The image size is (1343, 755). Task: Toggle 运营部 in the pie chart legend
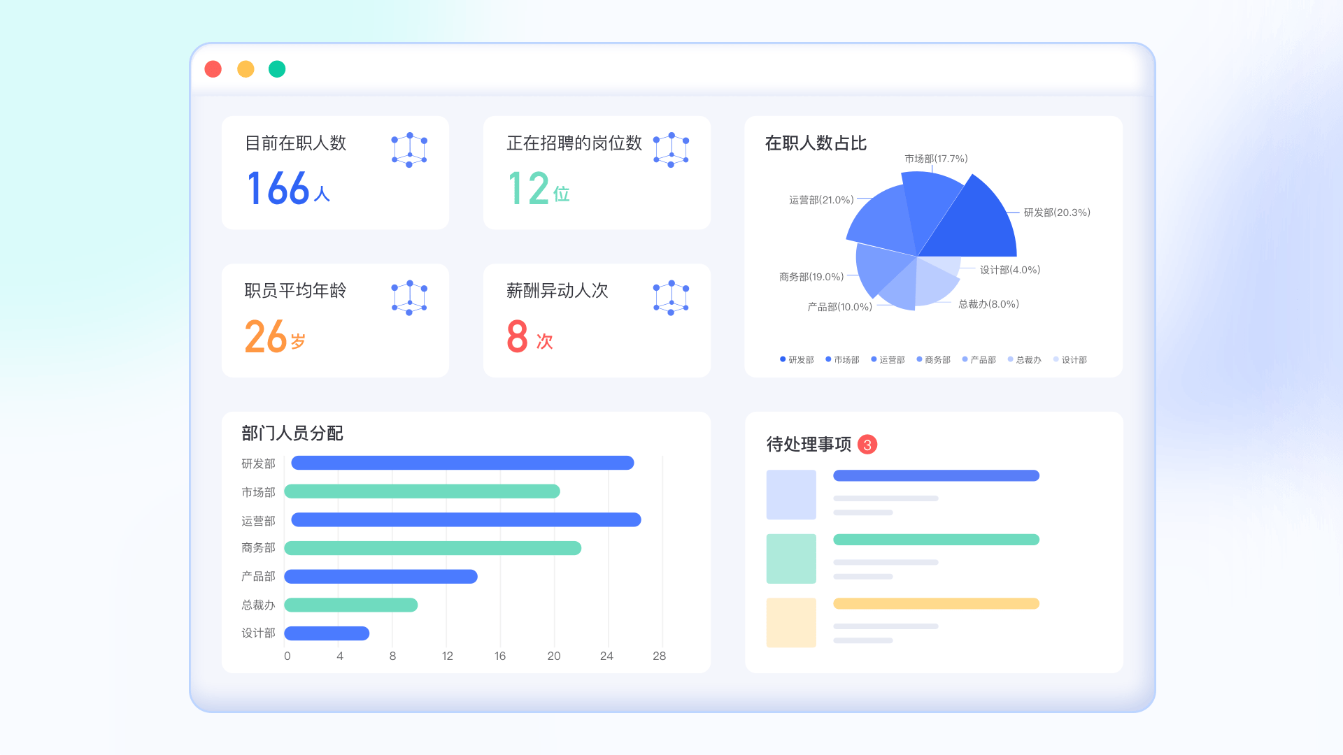tap(888, 359)
